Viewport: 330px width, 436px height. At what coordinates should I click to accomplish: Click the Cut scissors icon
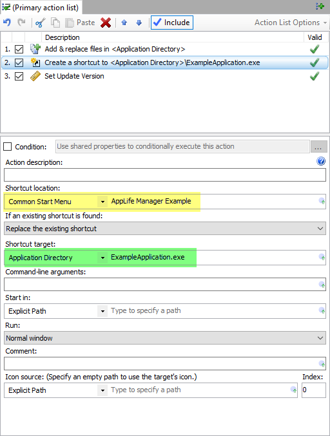pos(41,23)
